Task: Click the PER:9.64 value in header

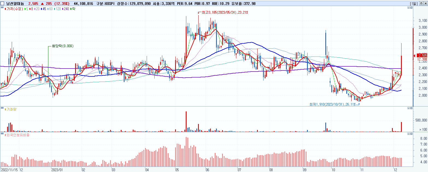Action: 184,4
